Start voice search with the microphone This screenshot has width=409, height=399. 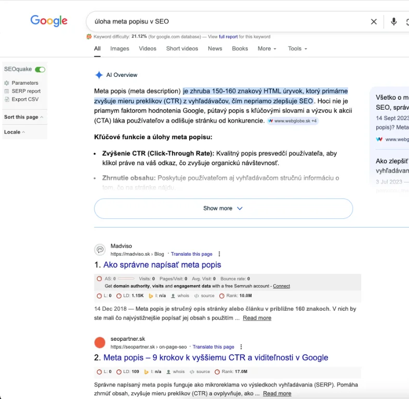[394, 22]
